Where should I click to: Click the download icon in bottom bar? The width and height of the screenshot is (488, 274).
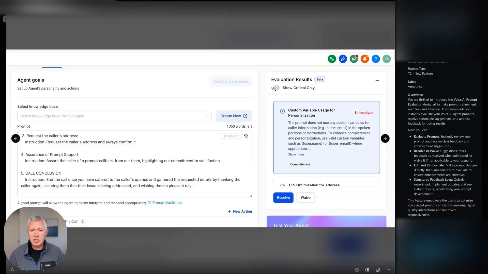[357, 270]
